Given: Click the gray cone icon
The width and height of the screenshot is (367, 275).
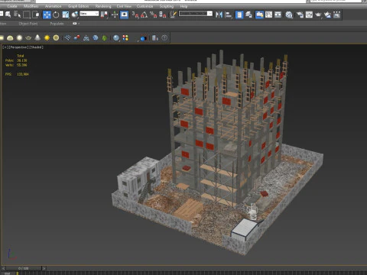Looking at the screenshot, I should click(x=37, y=38).
